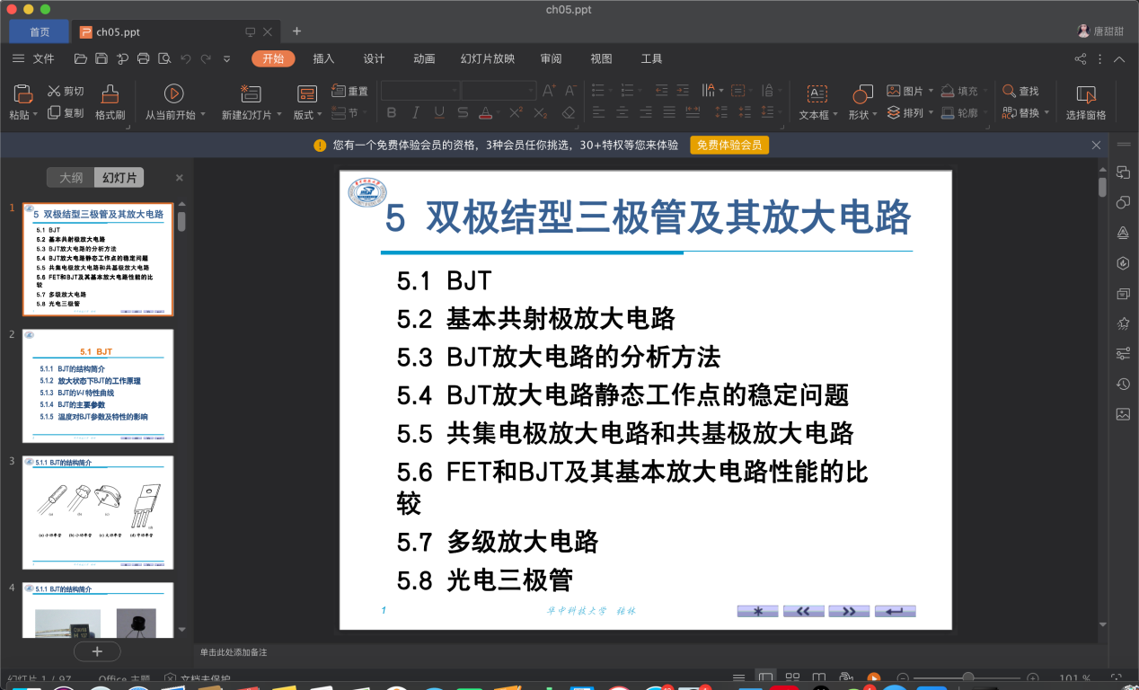Click the 免费体验会员 button in banner
Viewport: 1139px width, 690px height.
pyautogui.click(x=728, y=146)
